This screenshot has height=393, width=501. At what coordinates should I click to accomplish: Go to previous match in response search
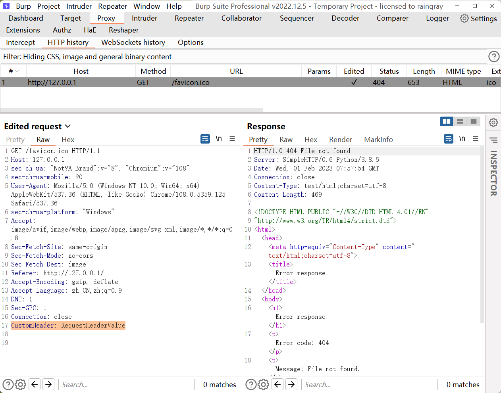[x=278, y=384]
